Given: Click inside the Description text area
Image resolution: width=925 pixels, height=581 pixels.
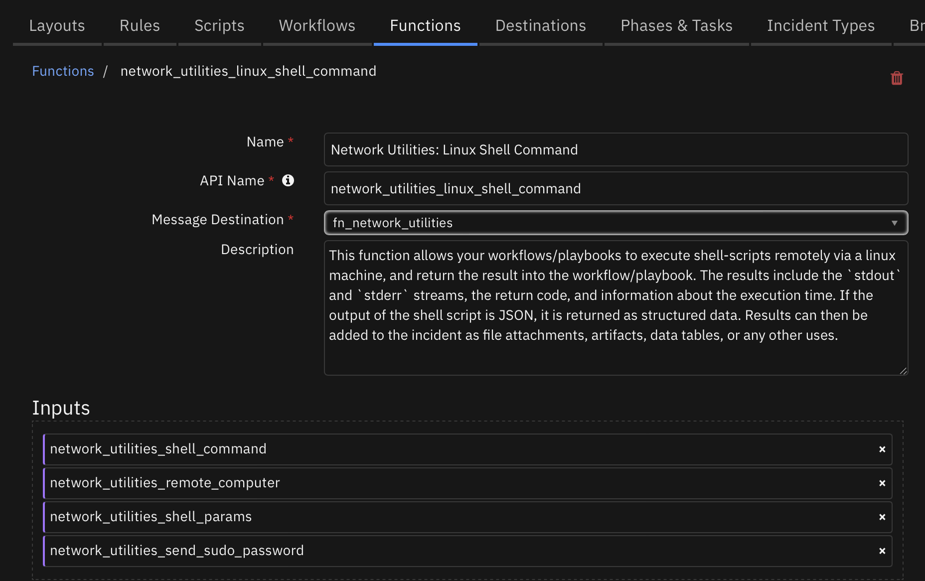Looking at the screenshot, I should [x=616, y=308].
